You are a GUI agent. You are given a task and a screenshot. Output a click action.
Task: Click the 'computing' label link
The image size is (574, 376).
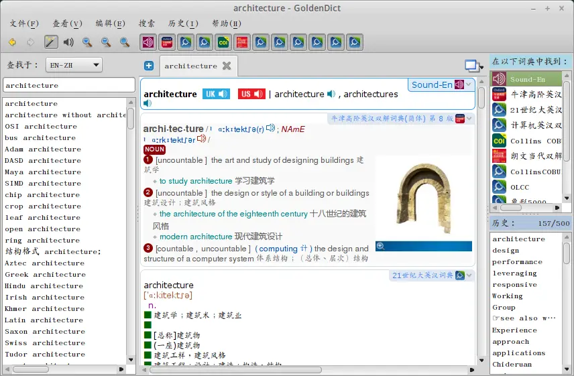(278, 249)
